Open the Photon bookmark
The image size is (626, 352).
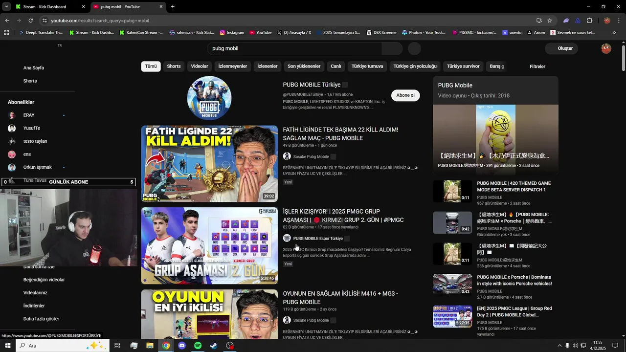424,33
